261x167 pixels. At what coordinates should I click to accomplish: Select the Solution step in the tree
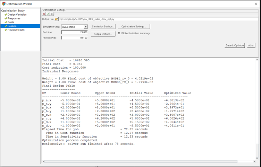click(x=12, y=26)
